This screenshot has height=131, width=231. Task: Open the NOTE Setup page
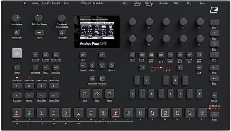pyautogui.click(x=142, y=55)
